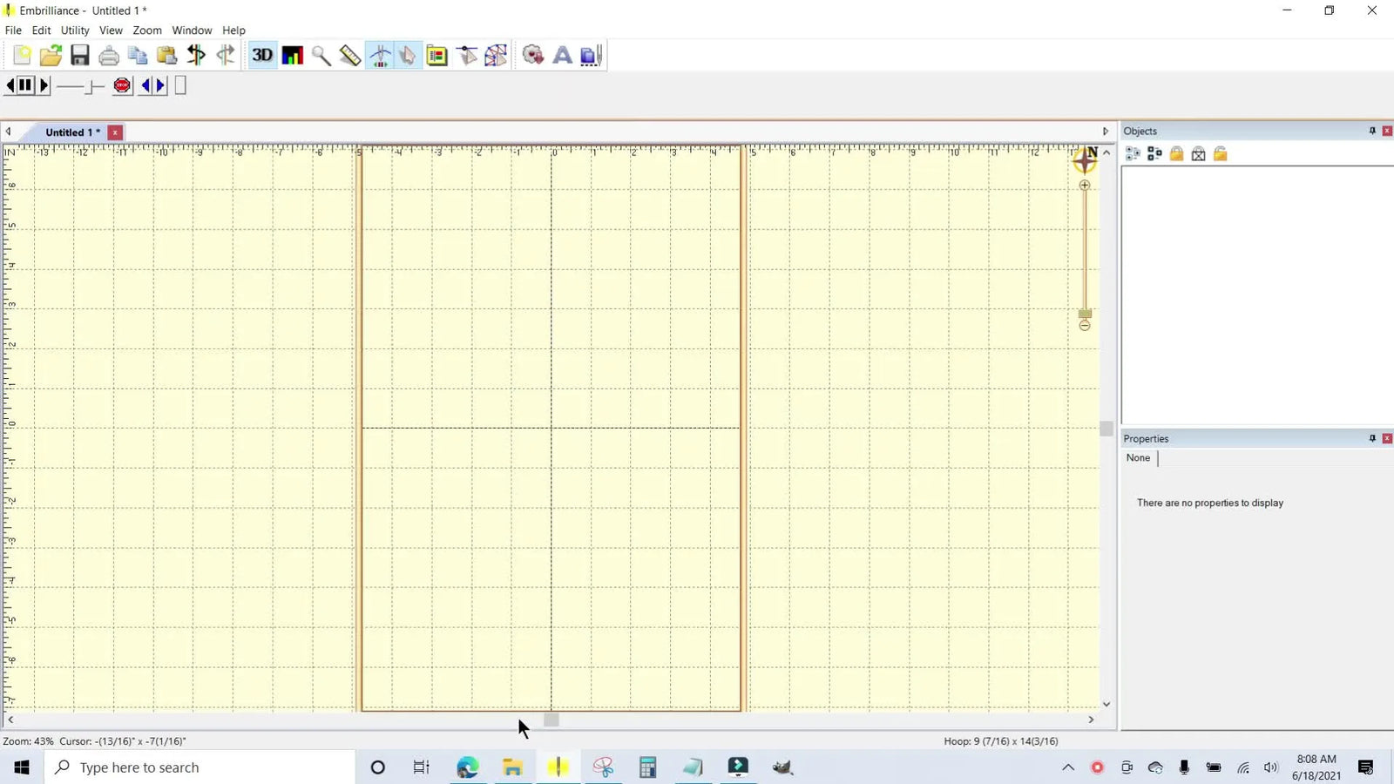Copy the selected design
1394x784 pixels.
138,56
